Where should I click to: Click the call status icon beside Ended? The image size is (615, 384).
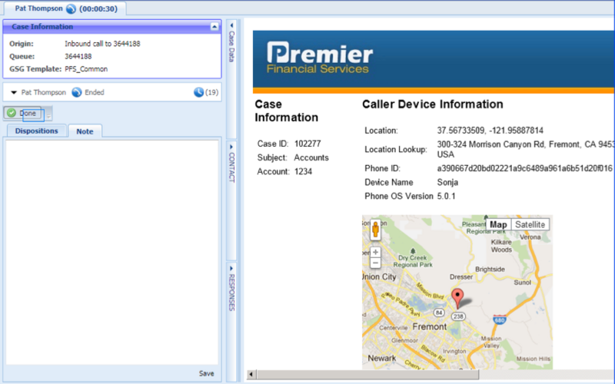[x=77, y=92]
